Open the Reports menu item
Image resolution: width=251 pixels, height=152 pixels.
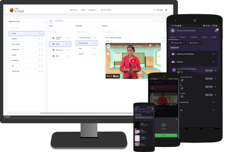(84, 10)
